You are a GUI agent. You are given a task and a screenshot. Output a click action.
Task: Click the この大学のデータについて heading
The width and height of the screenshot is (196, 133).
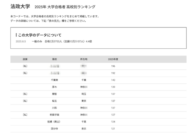pyautogui.click(x=40, y=35)
